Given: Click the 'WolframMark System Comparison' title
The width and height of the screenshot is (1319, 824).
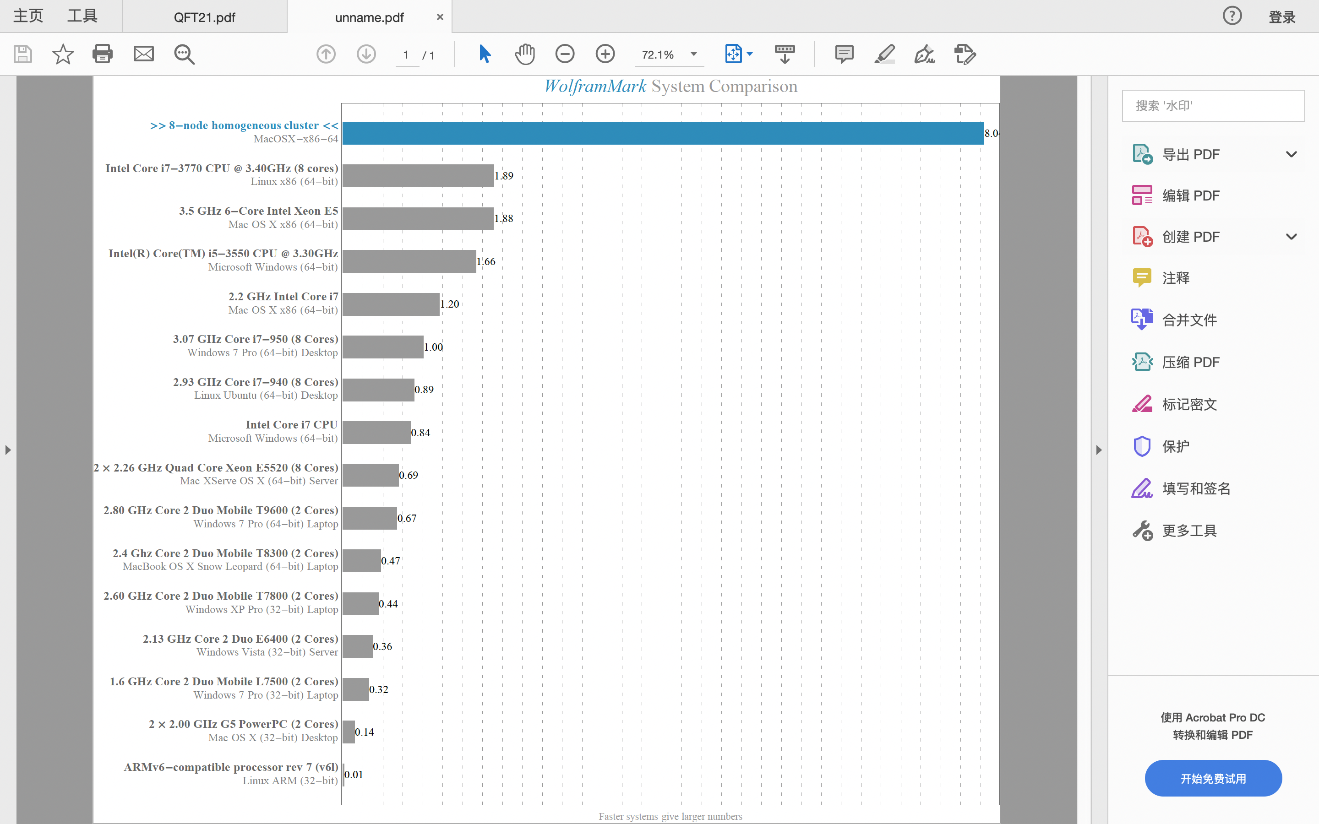Looking at the screenshot, I should [x=670, y=87].
